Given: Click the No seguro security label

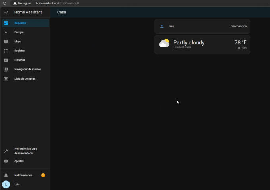Looking at the screenshot, I should 25,3.
